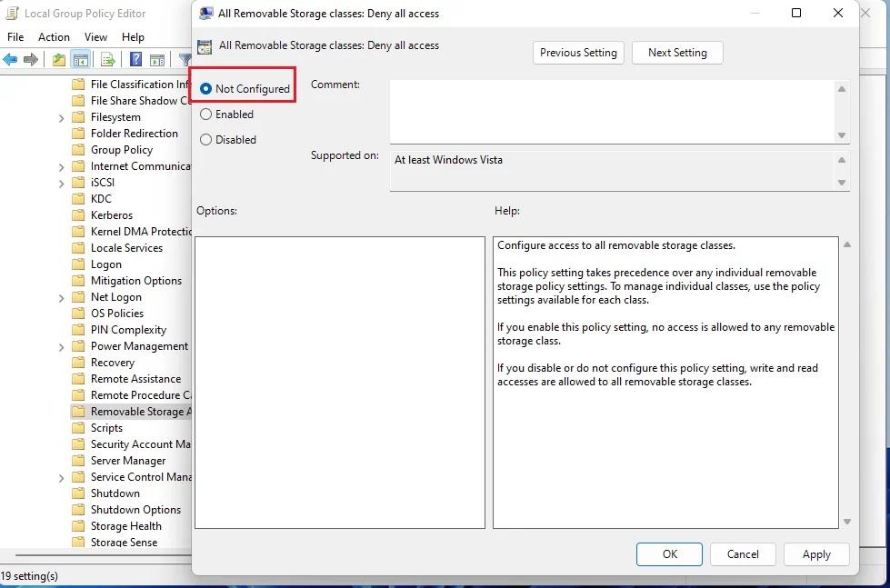Click the dialog's title bar system icon

(x=206, y=13)
